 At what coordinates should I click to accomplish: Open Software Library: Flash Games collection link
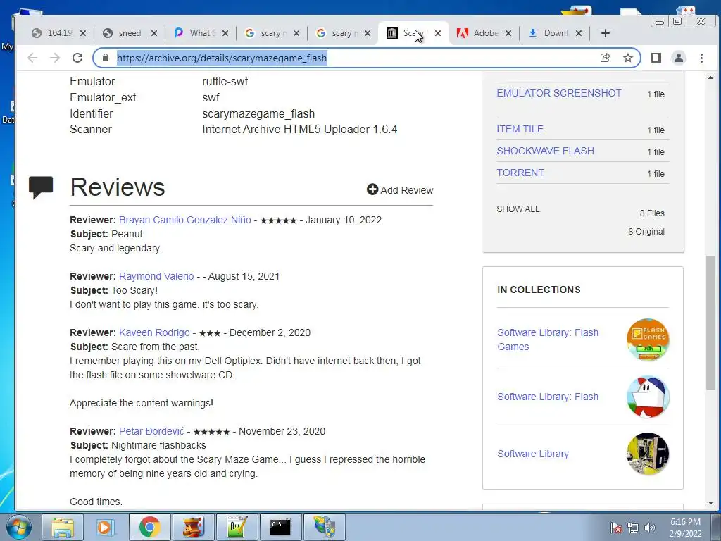click(x=548, y=340)
